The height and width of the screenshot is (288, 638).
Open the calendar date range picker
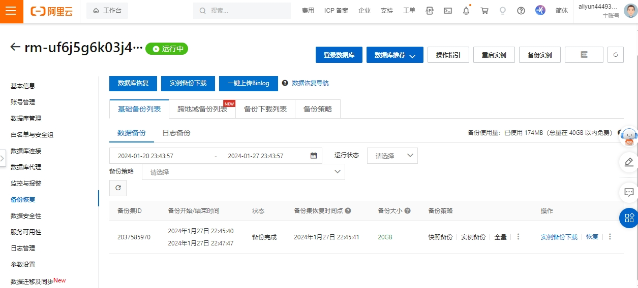314,156
